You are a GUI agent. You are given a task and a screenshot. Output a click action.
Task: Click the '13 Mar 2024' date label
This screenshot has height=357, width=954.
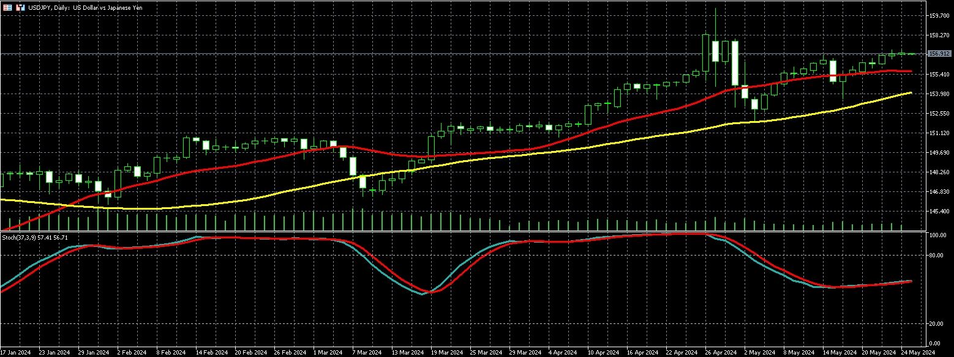(407, 353)
